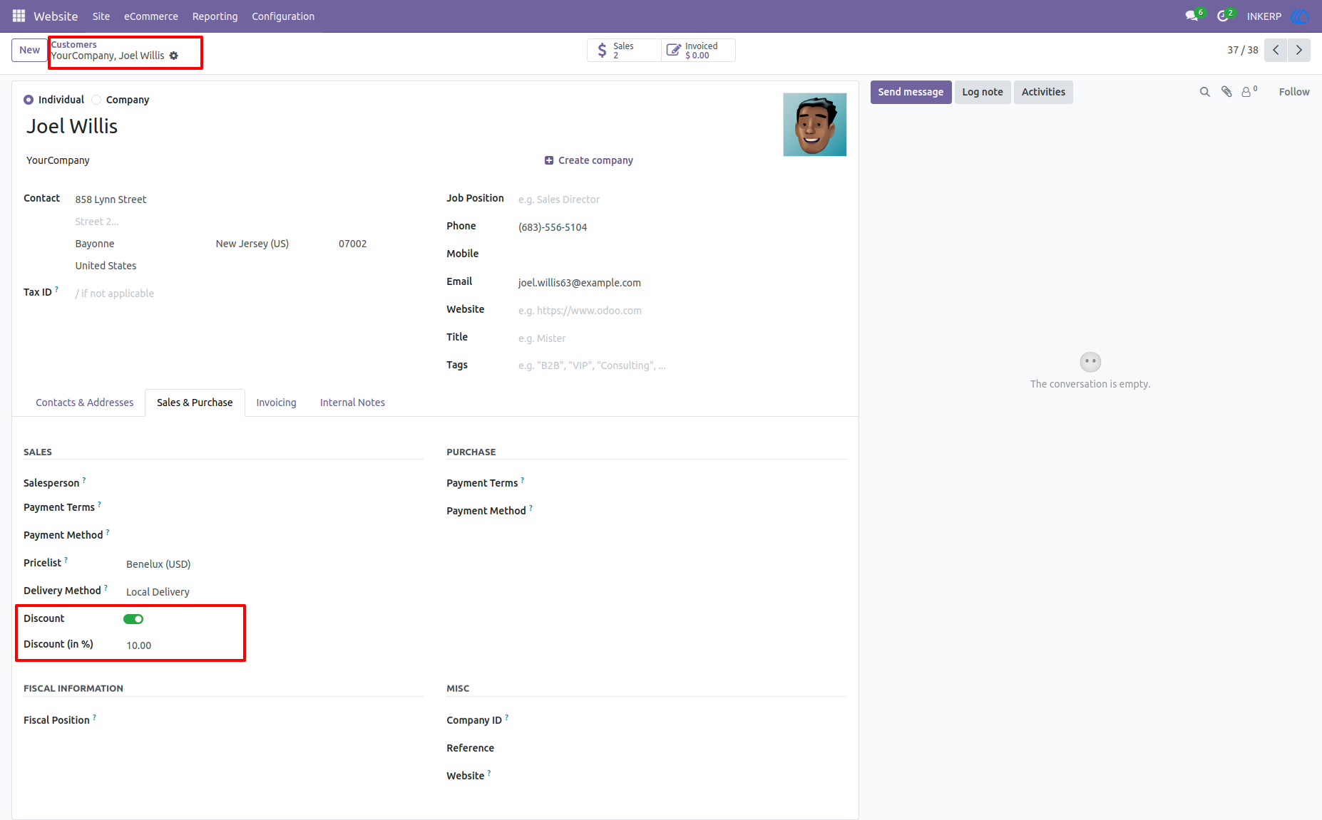Attach files using the paperclip icon

[x=1226, y=92]
